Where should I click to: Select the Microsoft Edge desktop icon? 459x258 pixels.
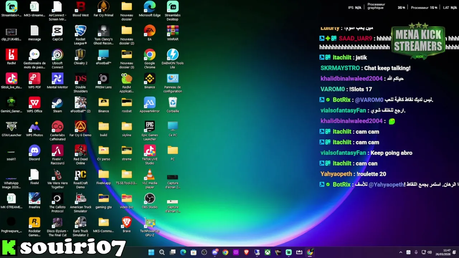coord(150,9)
